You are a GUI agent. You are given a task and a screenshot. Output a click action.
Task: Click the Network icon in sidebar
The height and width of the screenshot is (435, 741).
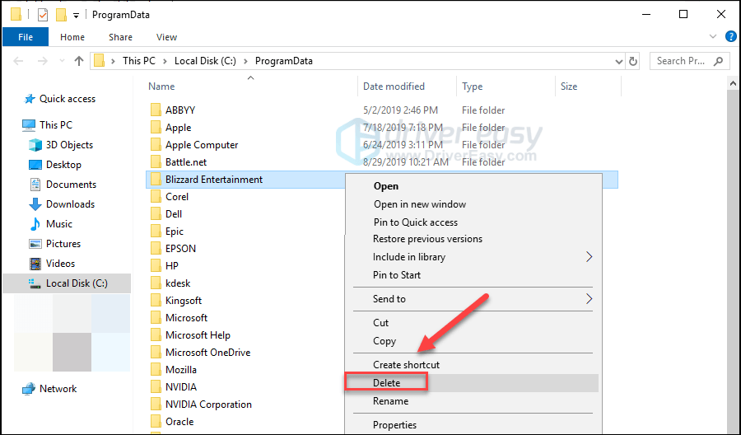[x=29, y=389]
